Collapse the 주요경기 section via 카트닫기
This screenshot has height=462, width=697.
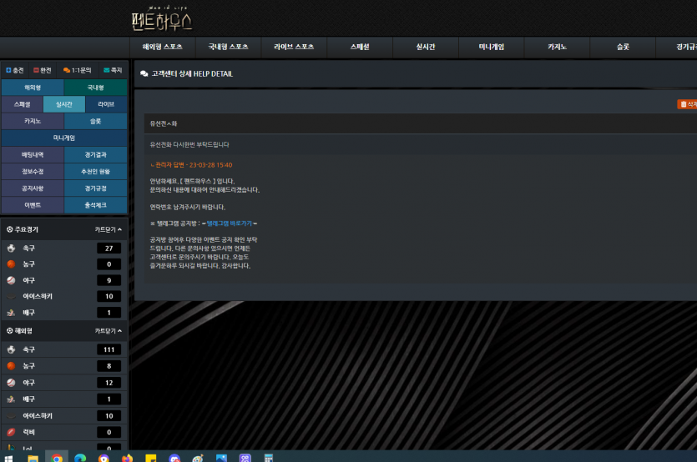(x=108, y=228)
